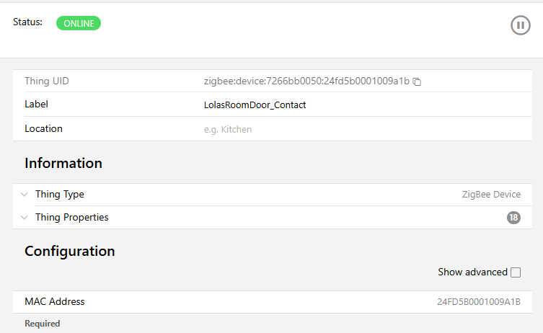Click the LolasRoomDoor_Contact label field

coord(255,105)
